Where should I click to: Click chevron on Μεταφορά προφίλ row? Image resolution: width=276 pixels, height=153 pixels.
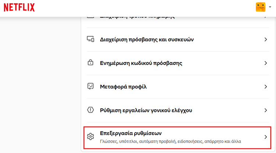[265, 87]
